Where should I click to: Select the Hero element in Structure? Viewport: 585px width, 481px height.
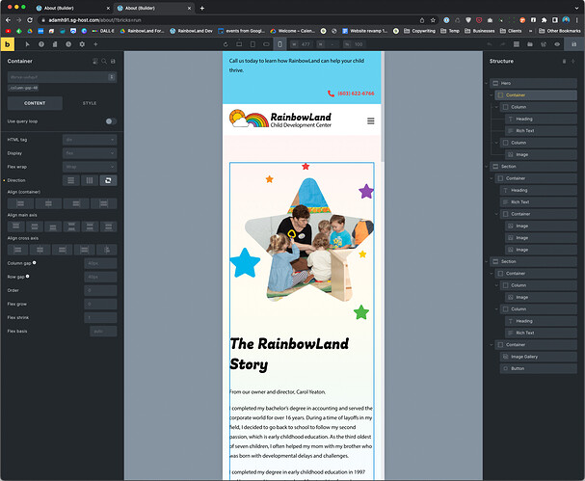pyautogui.click(x=533, y=83)
